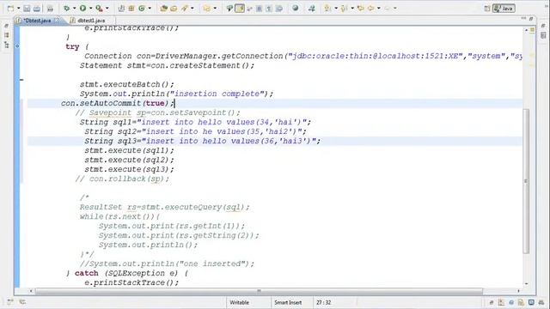Screen dimensions: 550x309
Task: Click the speech-bubble icon left of the globe
Action: 279,8
